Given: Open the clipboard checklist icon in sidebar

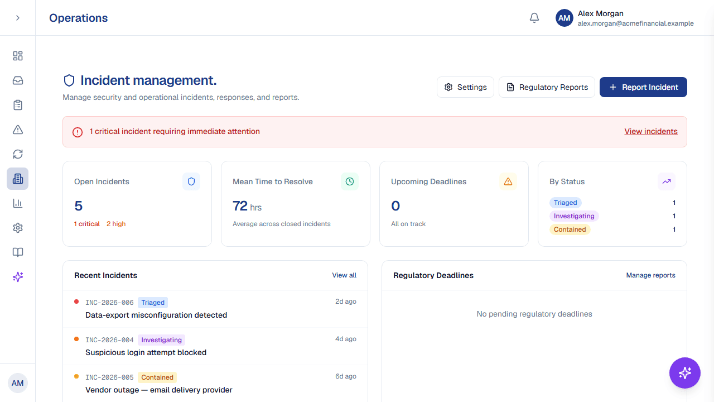Looking at the screenshot, I should click(x=18, y=105).
